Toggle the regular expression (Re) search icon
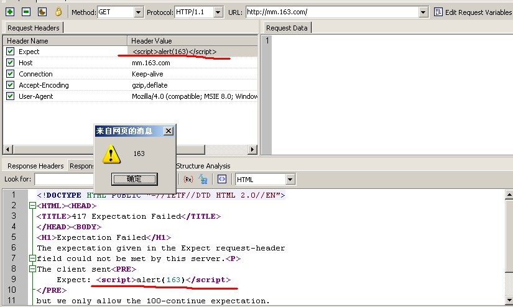 (188, 179)
